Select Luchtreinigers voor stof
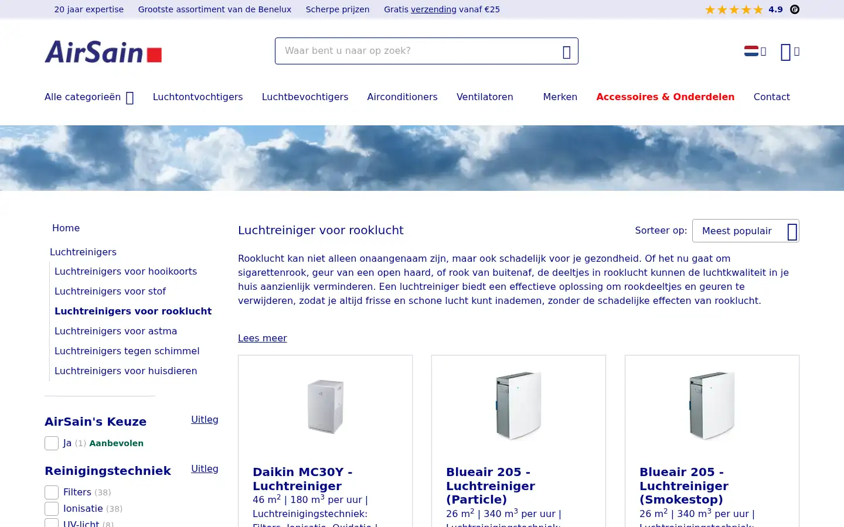The image size is (844, 527). coord(110,292)
